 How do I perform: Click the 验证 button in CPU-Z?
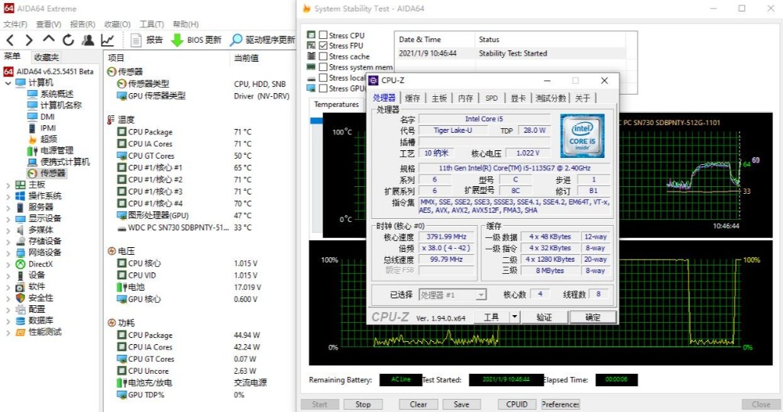tap(544, 317)
